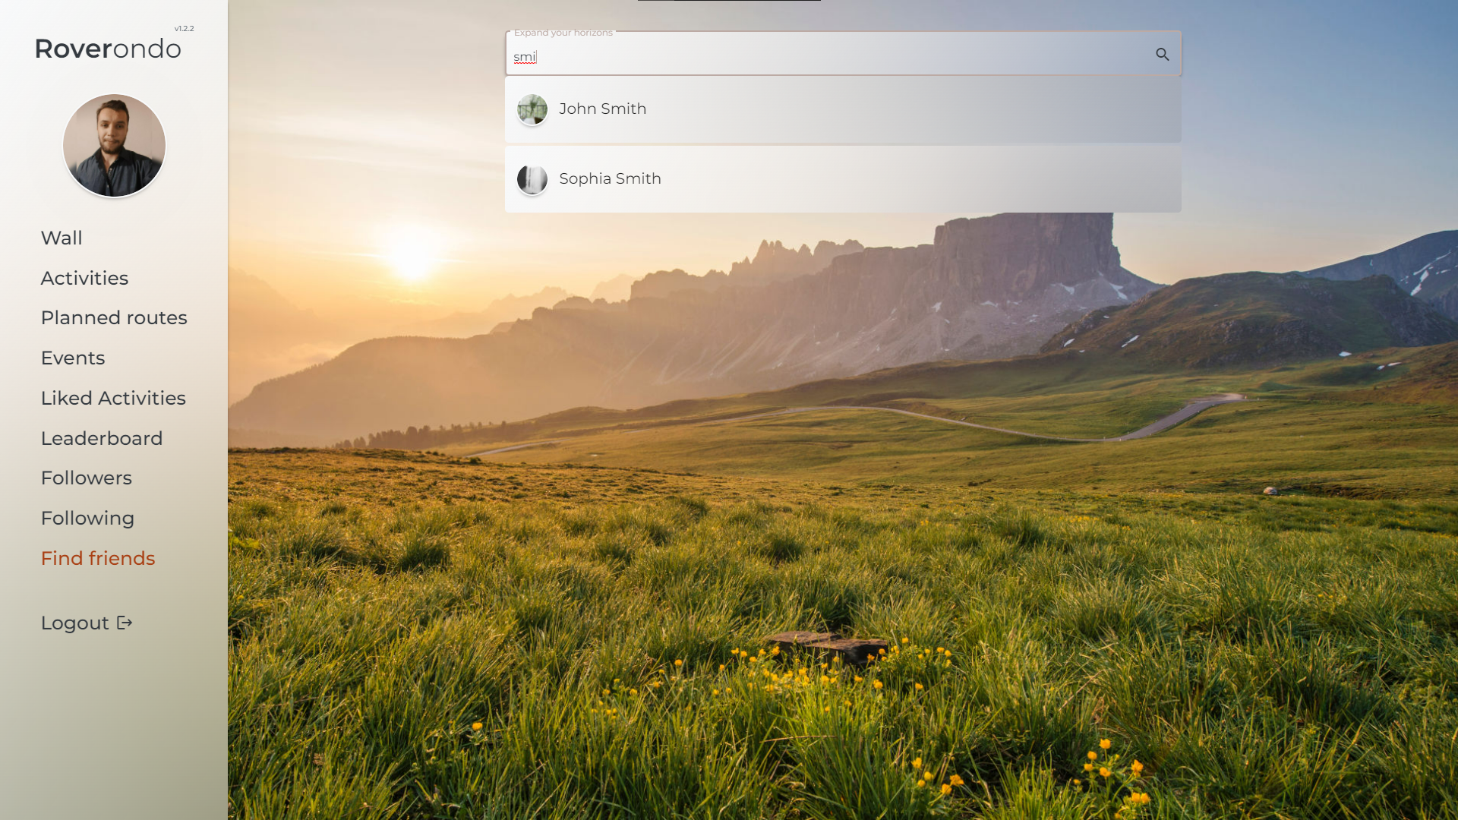Open your profile picture in sidebar
The width and height of the screenshot is (1458, 820).
pyautogui.click(x=114, y=145)
